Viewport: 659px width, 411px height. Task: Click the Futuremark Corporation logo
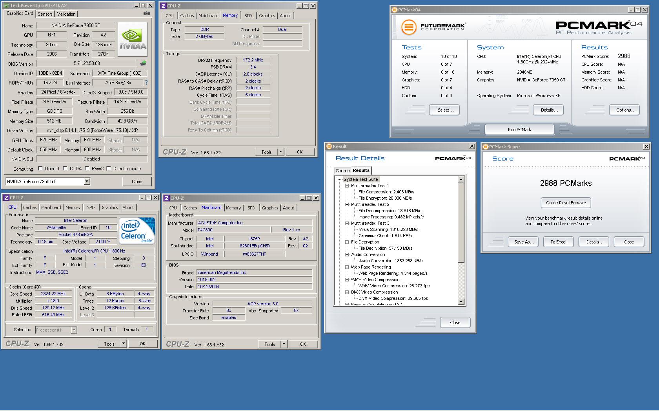coord(433,27)
